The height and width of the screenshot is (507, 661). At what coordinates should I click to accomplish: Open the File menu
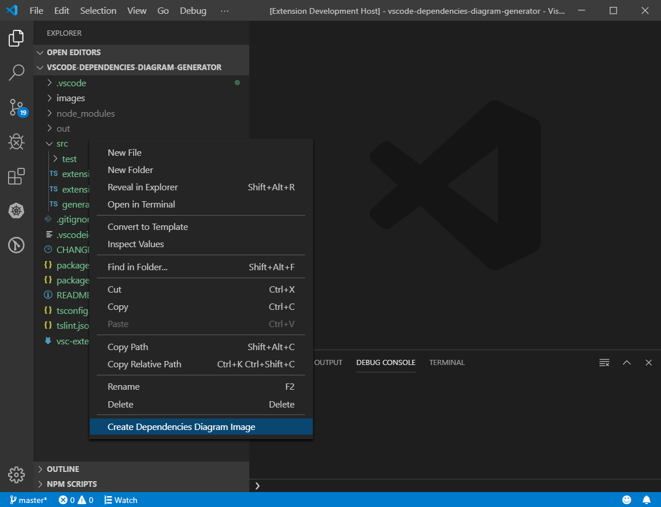point(36,10)
